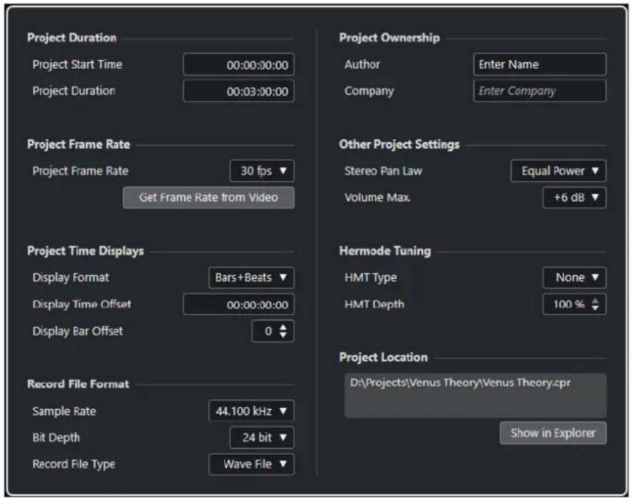The width and height of the screenshot is (632, 498).
Task: Open the Bit Depth 24 bit dropdown
Action: coord(262,437)
